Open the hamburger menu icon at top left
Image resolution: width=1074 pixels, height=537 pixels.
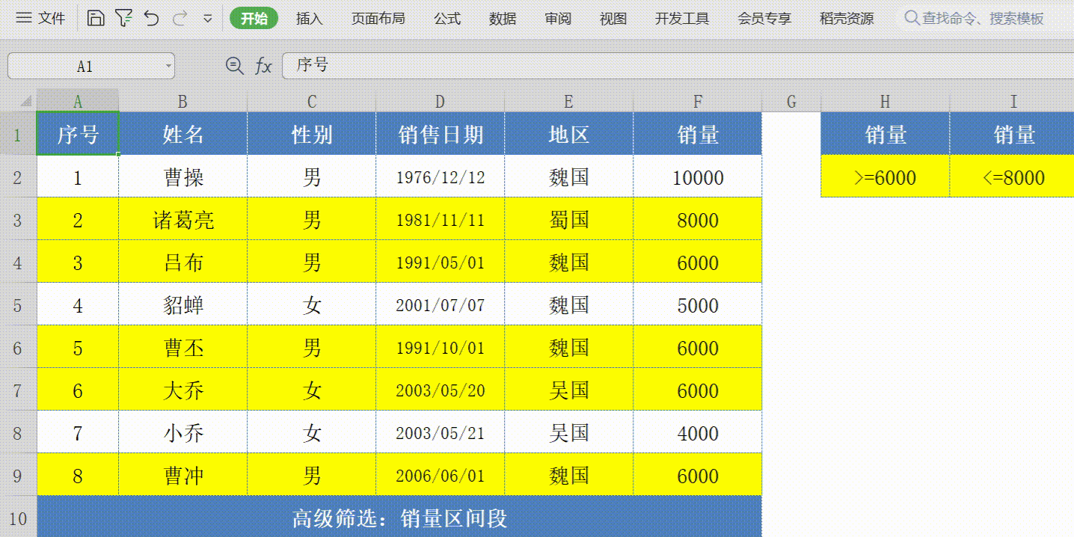coord(25,16)
